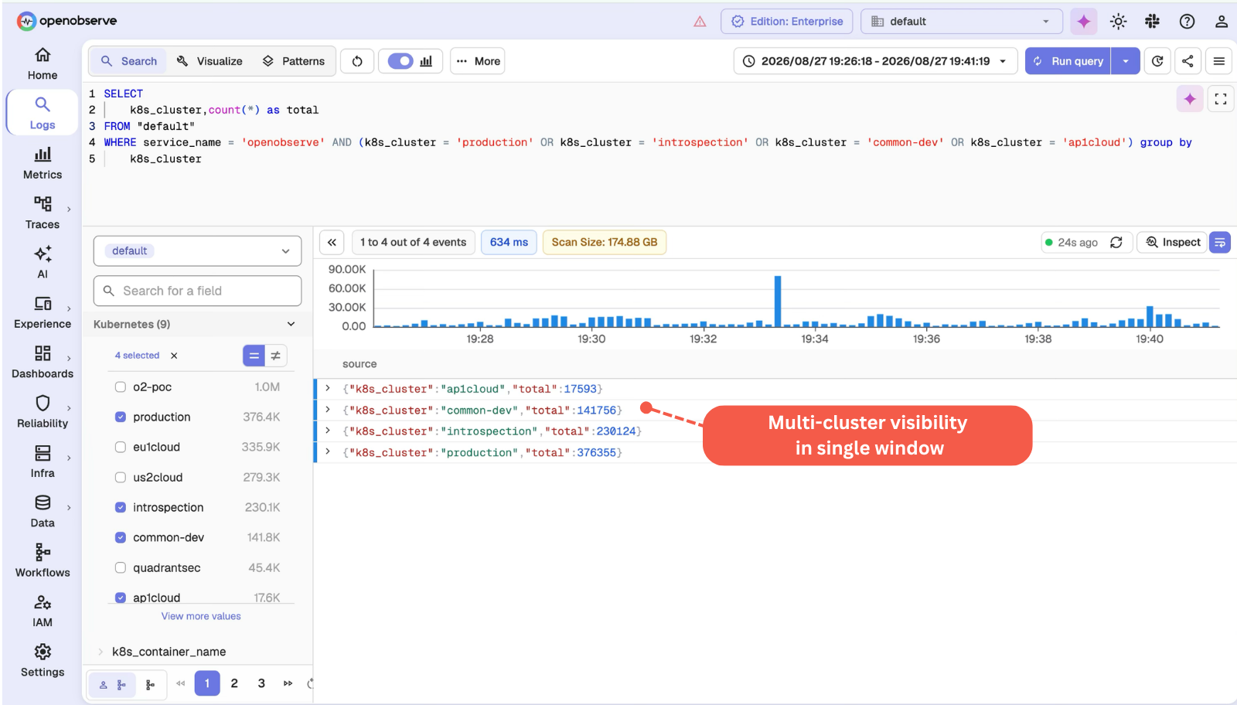Expand the query editor to fullscreen
1237x705 pixels.
pos(1221,99)
